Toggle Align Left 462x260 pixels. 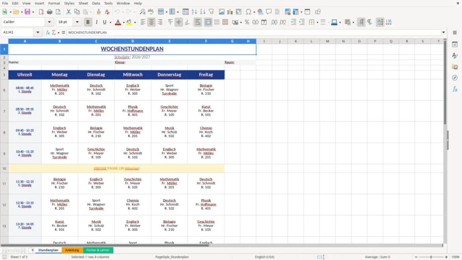(x=143, y=22)
